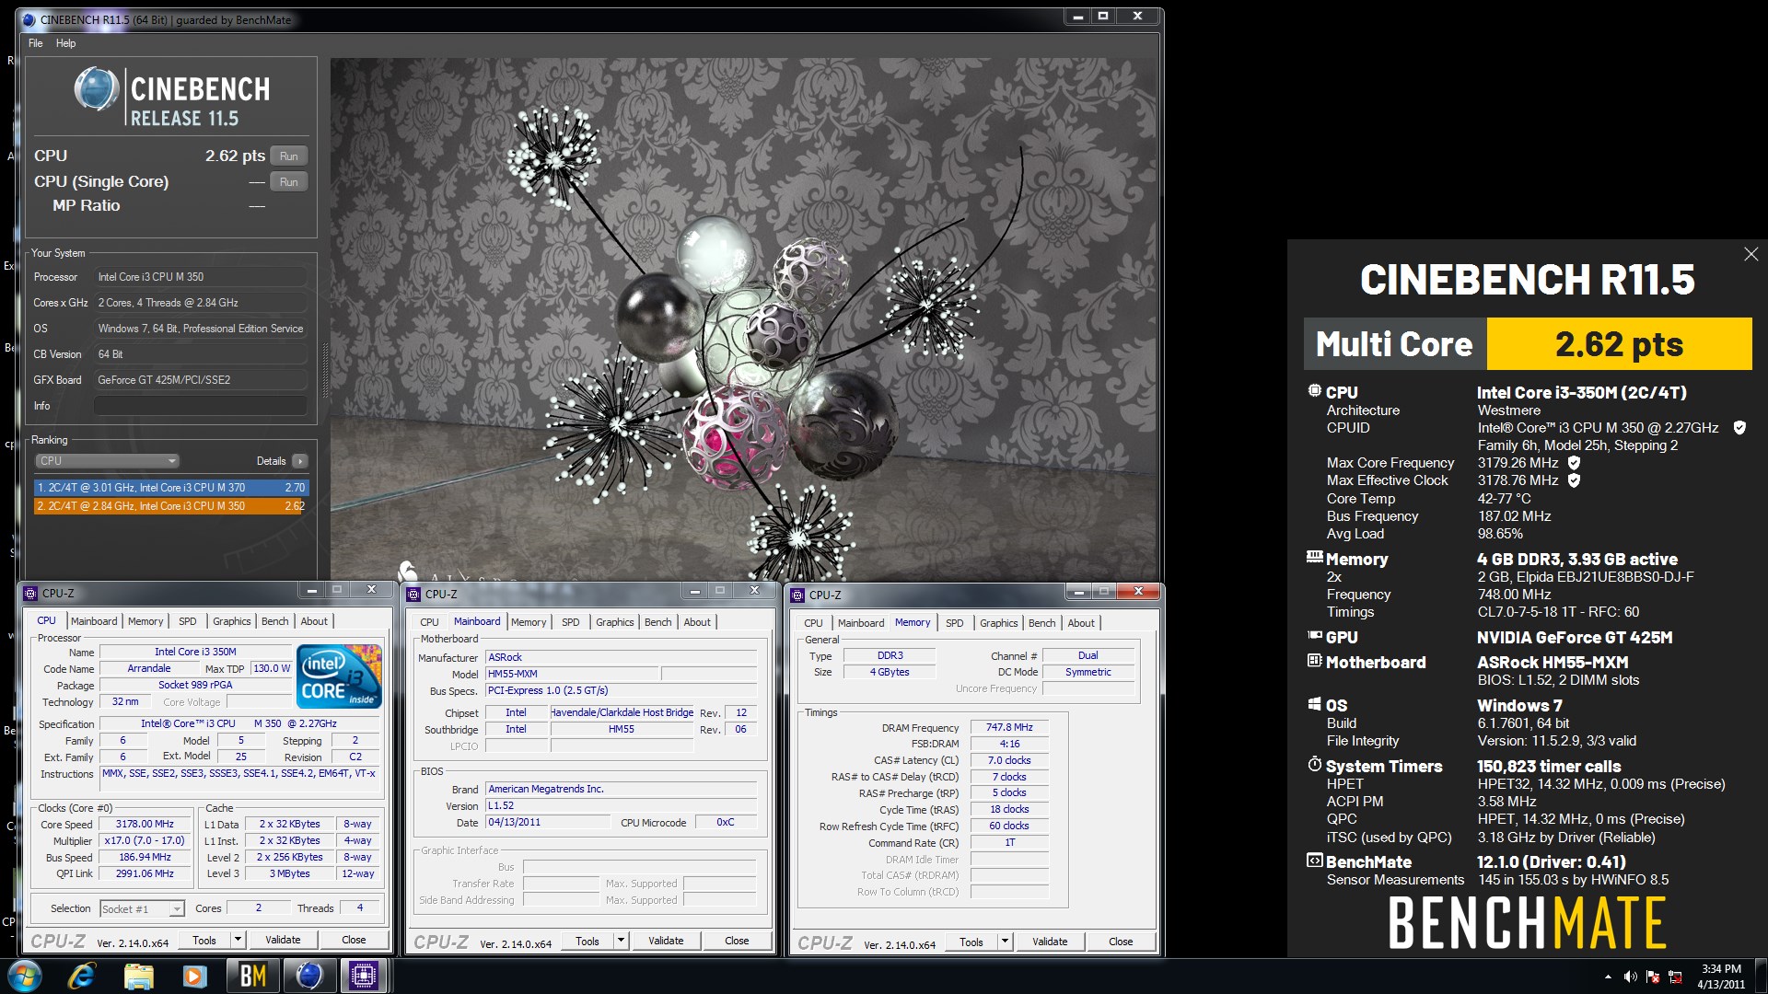1768x994 pixels.
Task: Click DRAM Frequency value 747.8 MHz
Action: click(x=1009, y=727)
